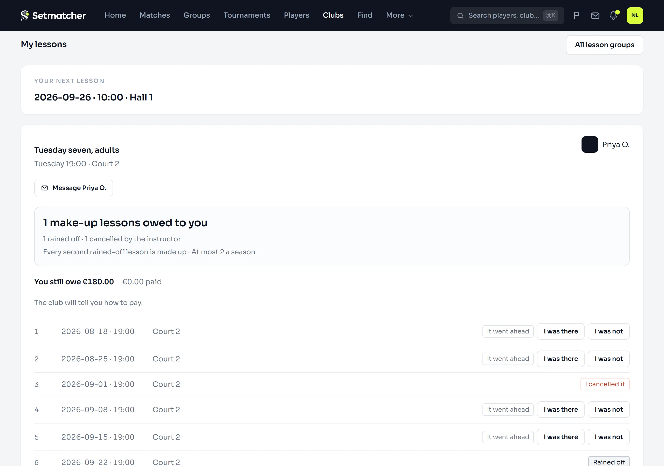Open the Find section
The image size is (664, 466).
coord(364,15)
